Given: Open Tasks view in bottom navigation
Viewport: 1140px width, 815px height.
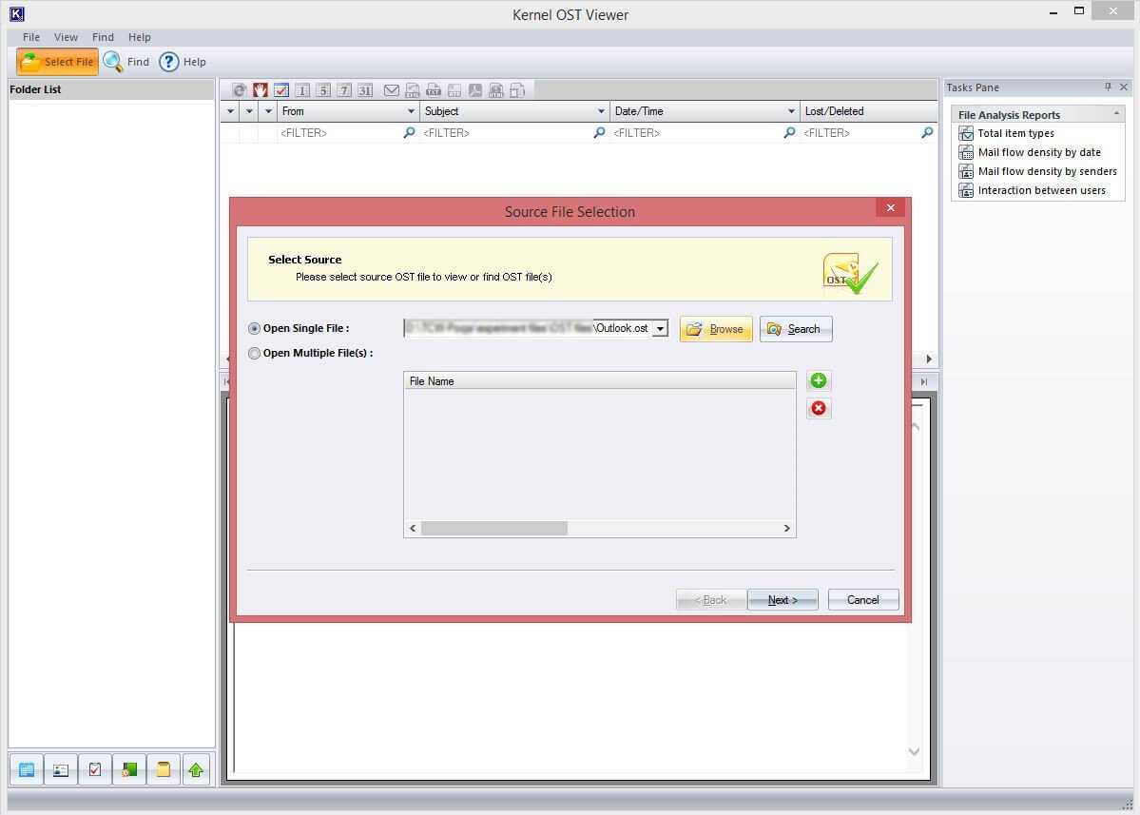Looking at the screenshot, I should click(94, 770).
